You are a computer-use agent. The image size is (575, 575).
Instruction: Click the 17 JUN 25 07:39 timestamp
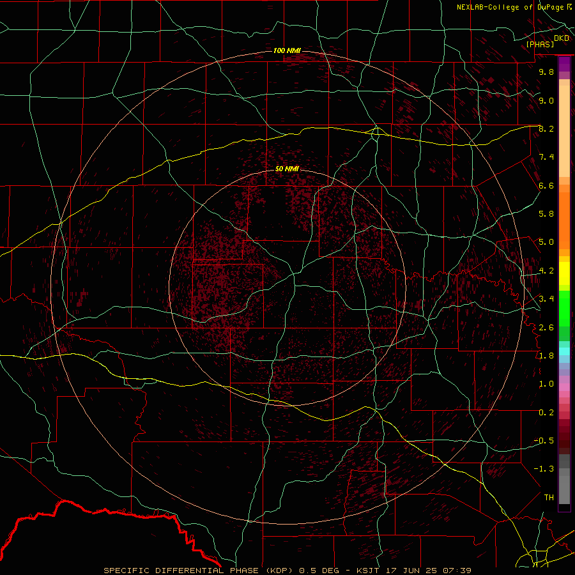point(429,571)
